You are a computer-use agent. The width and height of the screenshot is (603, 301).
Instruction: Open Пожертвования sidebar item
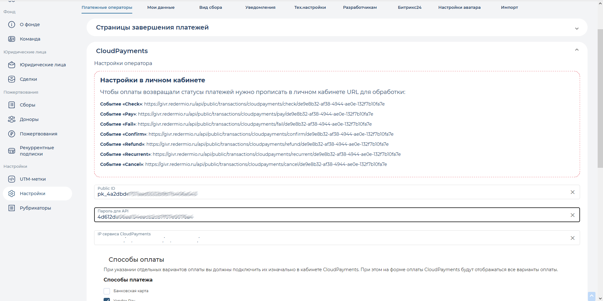(x=38, y=134)
